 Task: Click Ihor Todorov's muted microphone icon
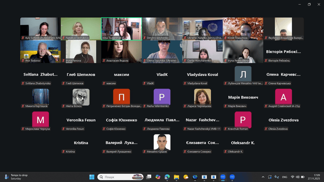pos(22,61)
